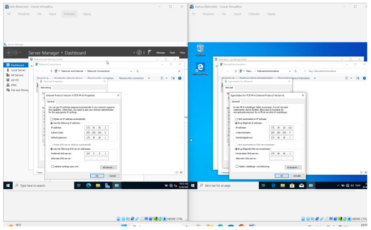Open Organiser dropdown in Netværksforbindelser
This screenshot has height=230, width=371.
[x=228, y=78]
